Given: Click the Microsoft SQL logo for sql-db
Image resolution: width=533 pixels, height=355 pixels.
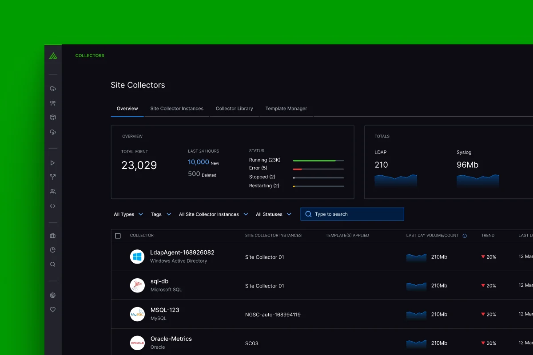Looking at the screenshot, I should point(137,286).
